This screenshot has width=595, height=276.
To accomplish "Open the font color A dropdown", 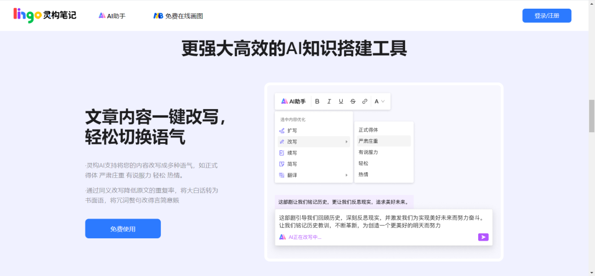I will pos(379,101).
